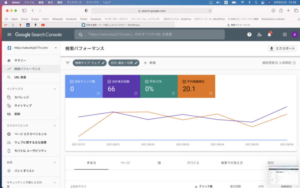Switch to the デバイス tab
Viewport: 300px width, 188px height.
pos(193,163)
